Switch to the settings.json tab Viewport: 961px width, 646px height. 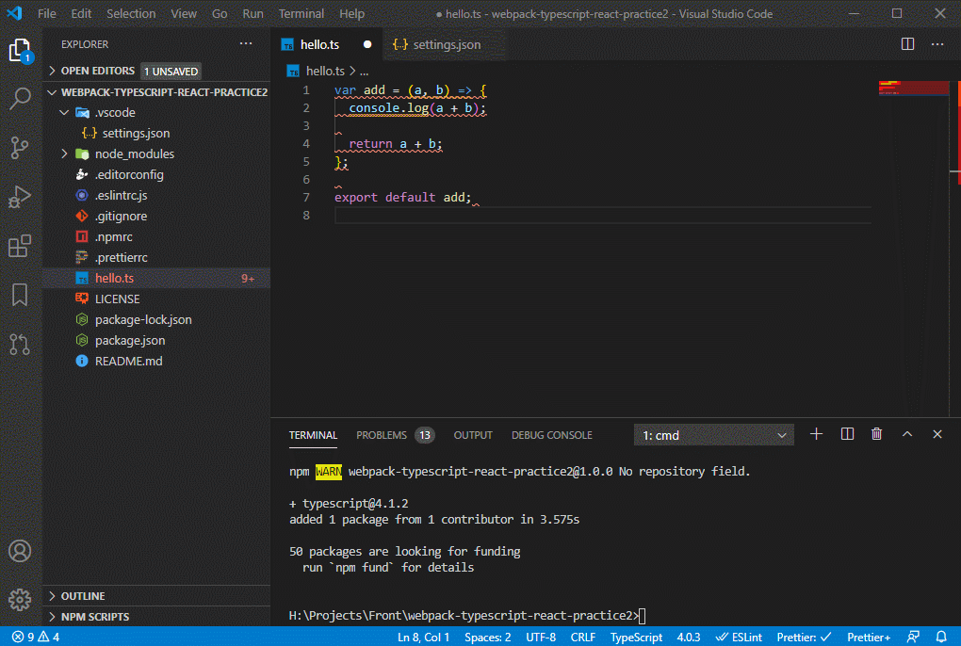click(436, 44)
